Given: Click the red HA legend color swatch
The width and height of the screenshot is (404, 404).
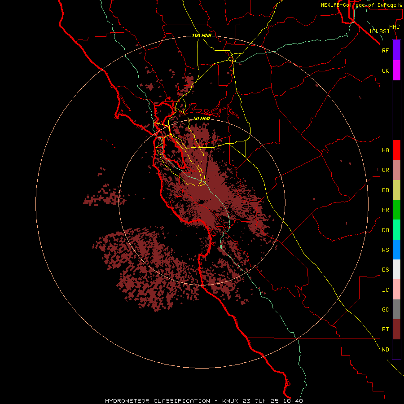Looking at the screenshot, I should tap(396, 150).
